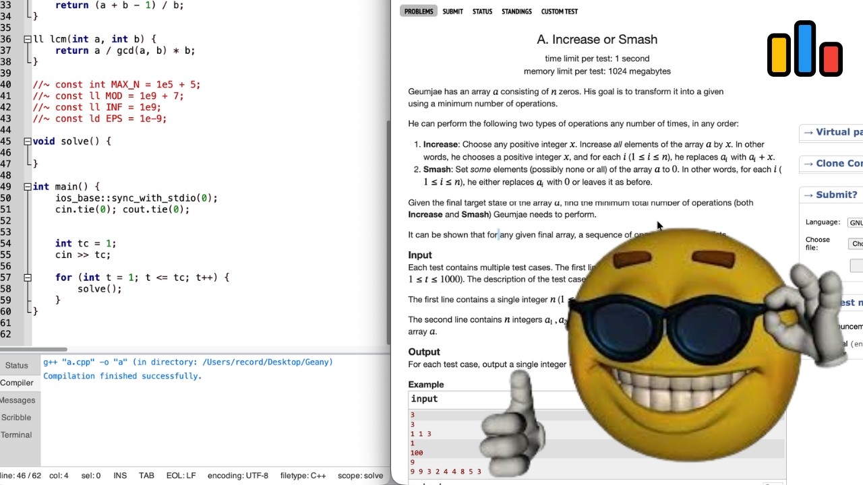The height and width of the screenshot is (485, 863).
Task: Collapse the for loop fold marker
Action: click(27, 278)
